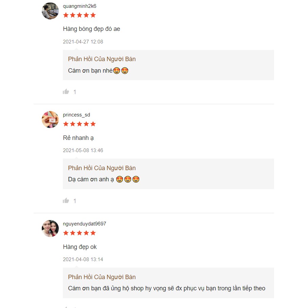
Task: Visit the princess_sd username link
Action: pos(76,115)
